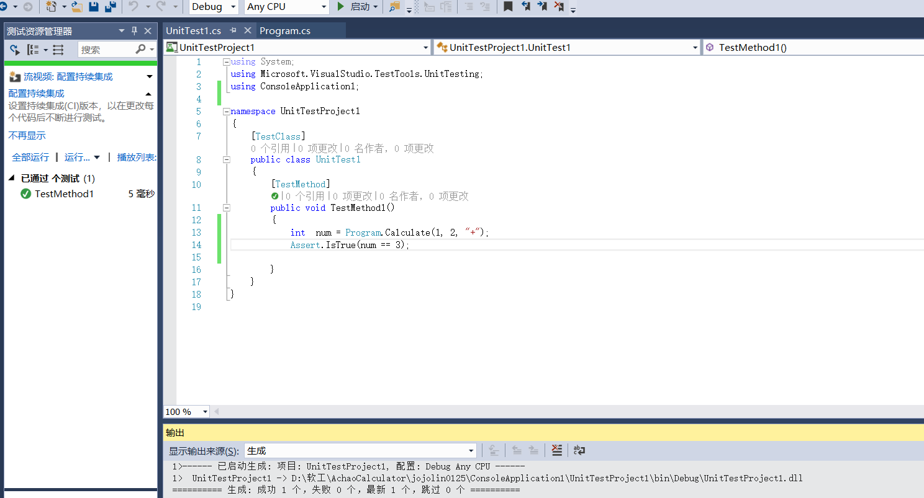This screenshot has width=924, height=498.
Task: Click the playlist lines icon in Test Explorer
Action: pyautogui.click(x=58, y=50)
